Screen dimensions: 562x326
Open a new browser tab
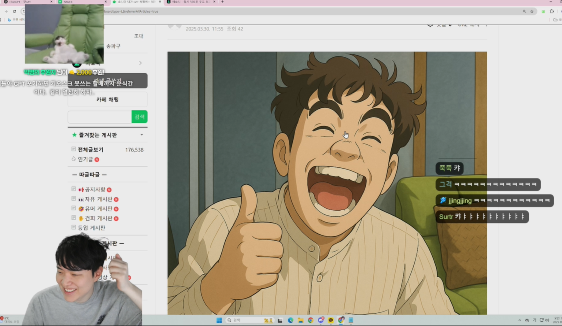222,2
